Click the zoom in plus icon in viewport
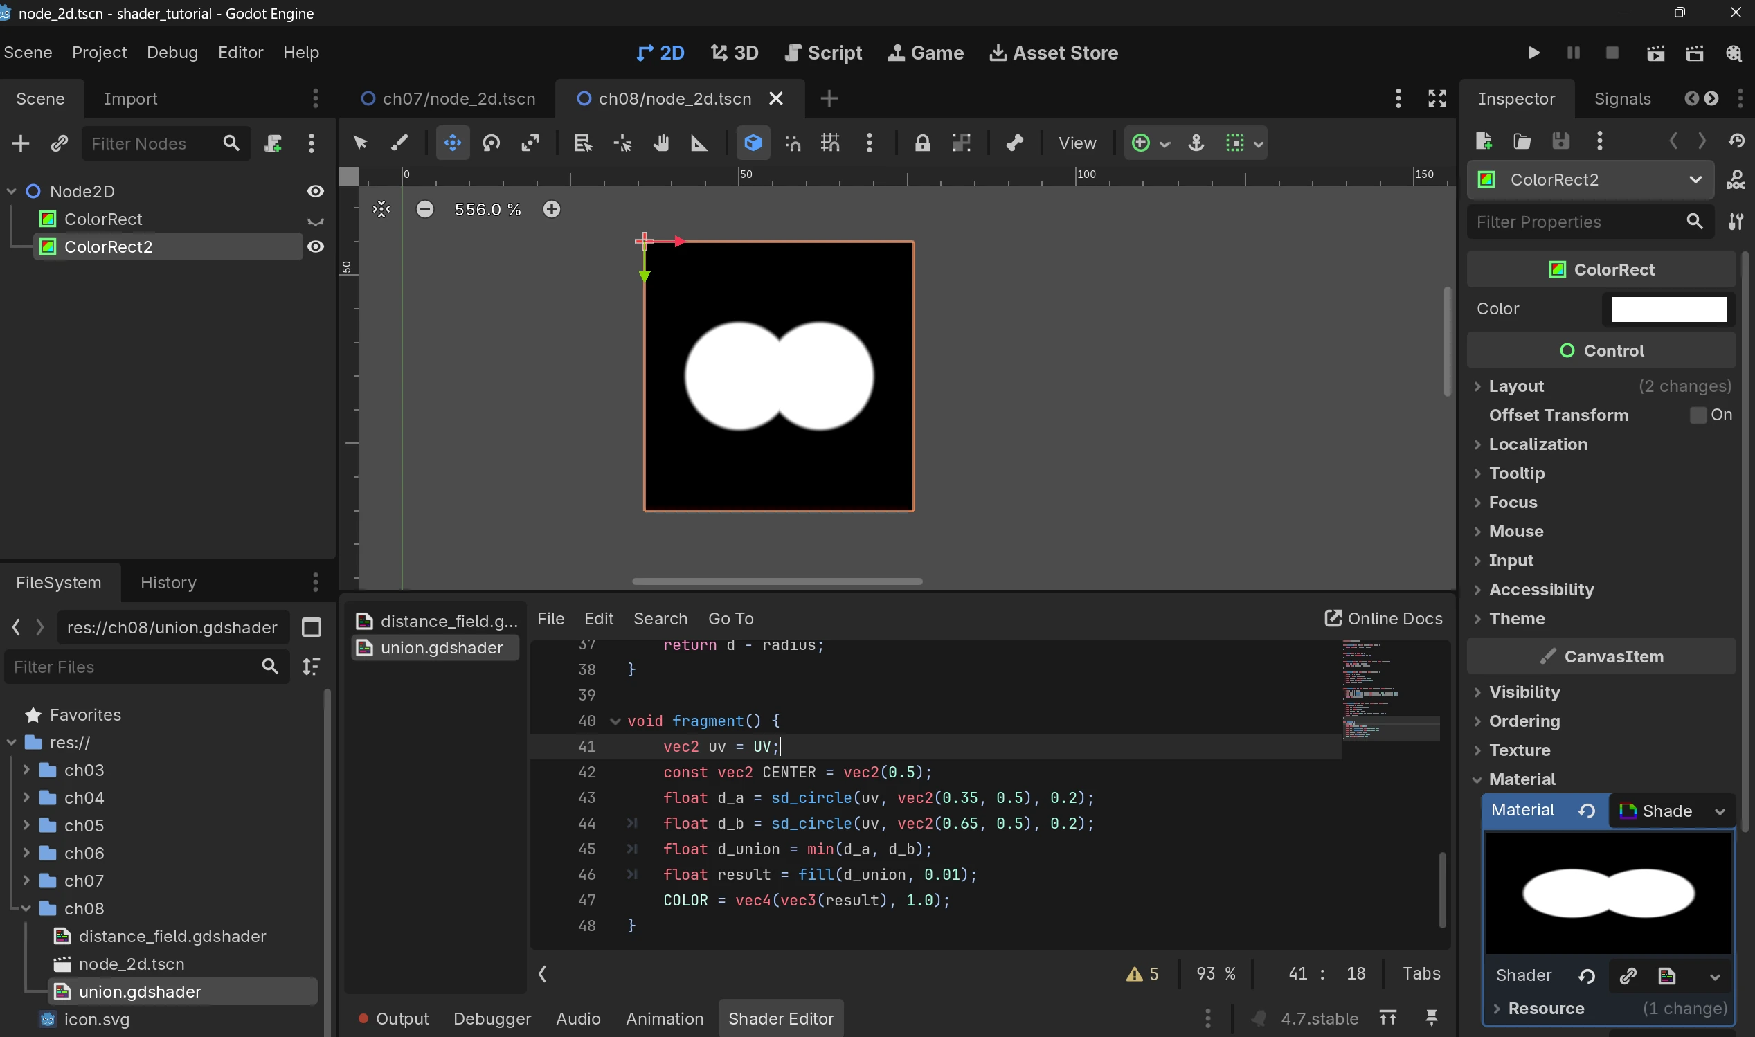 [552, 209]
